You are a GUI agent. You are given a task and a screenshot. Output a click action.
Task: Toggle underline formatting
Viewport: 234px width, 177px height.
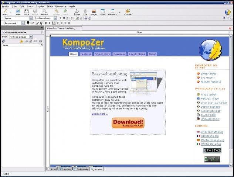point(53,23)
